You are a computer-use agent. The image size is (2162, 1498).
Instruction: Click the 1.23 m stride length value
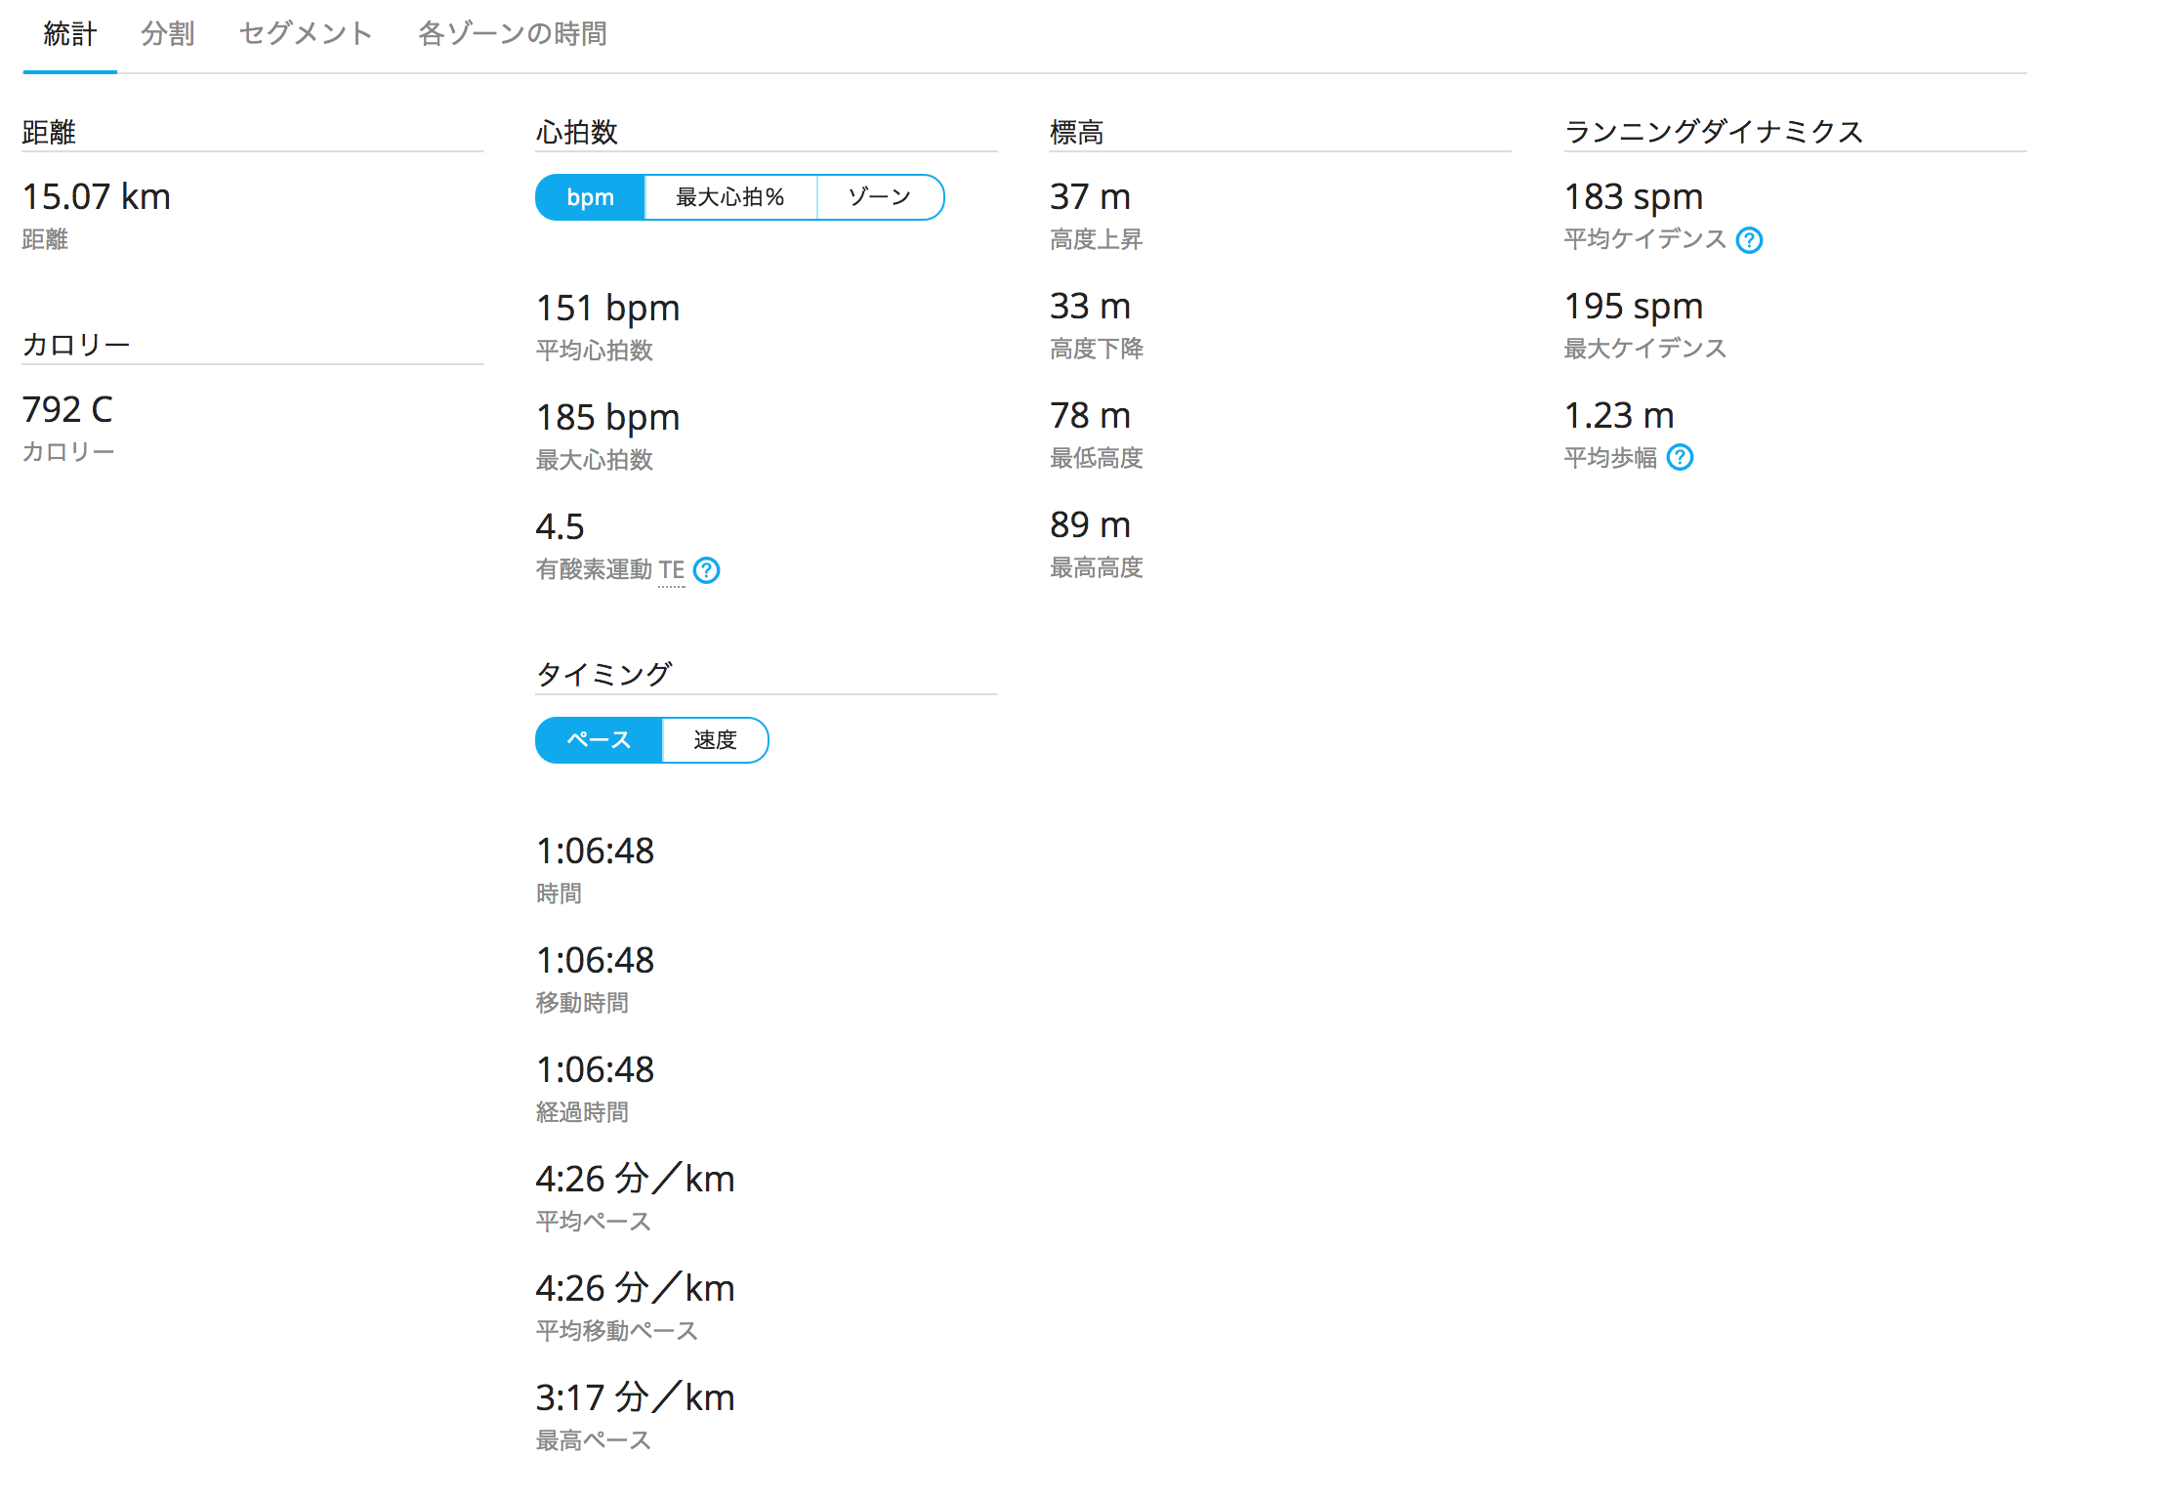(x=1619, y=415)
